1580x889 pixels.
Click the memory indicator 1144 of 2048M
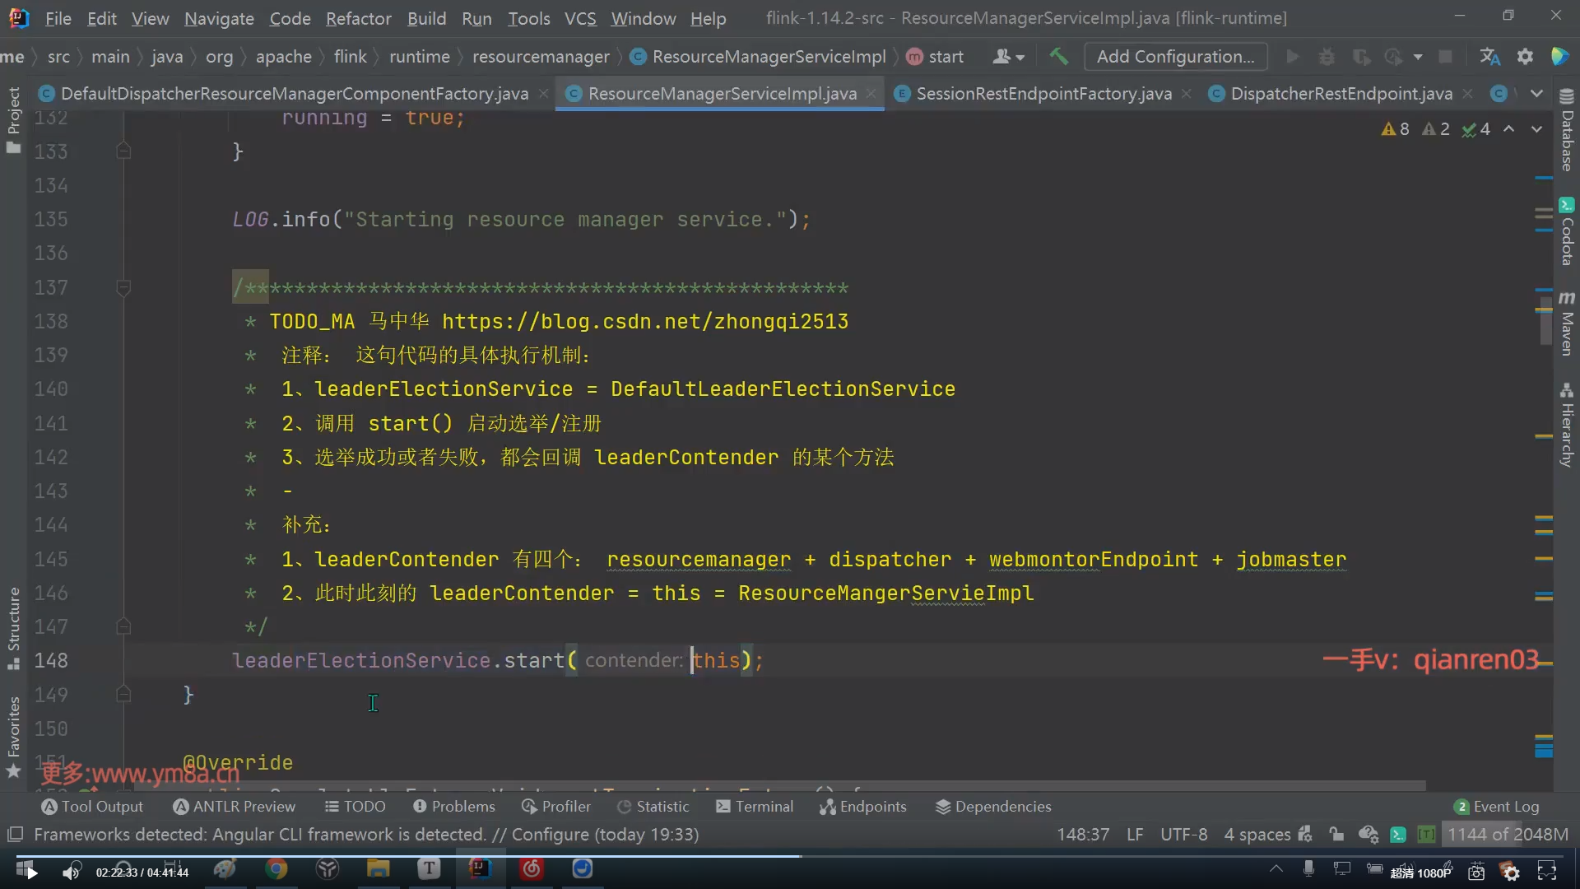[1507, 835]
